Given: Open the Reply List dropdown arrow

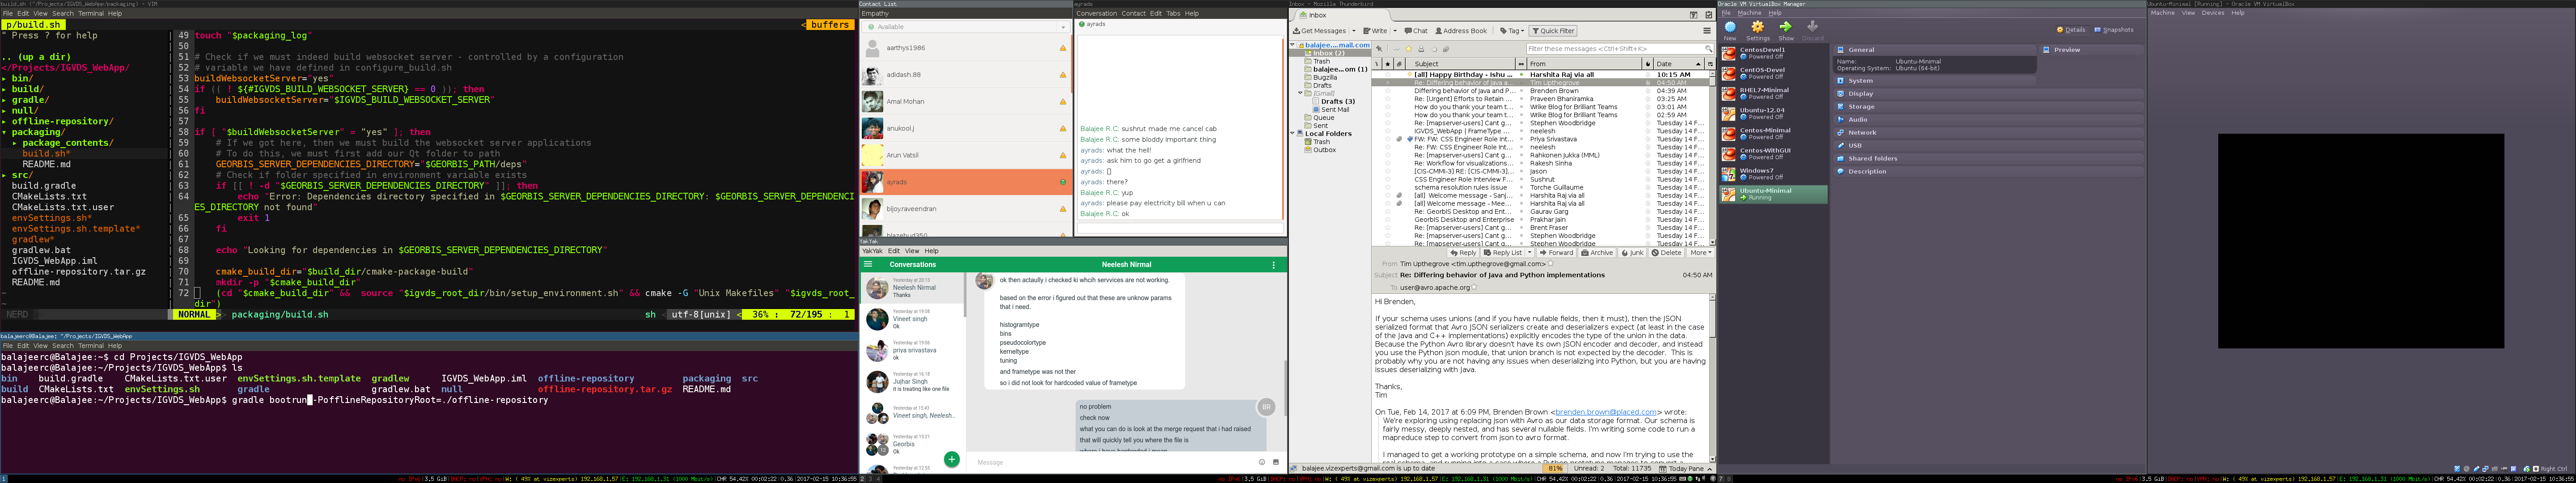Looking at the screenshot, I should pyautogui.click(x=1530, y=253).
